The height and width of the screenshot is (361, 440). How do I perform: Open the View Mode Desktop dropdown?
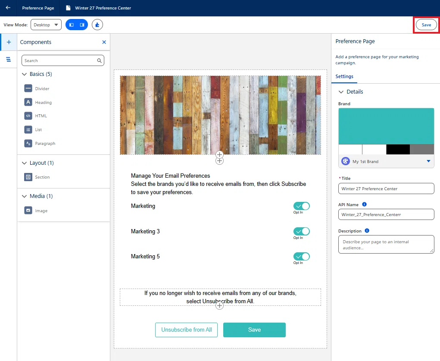[46, 25]
